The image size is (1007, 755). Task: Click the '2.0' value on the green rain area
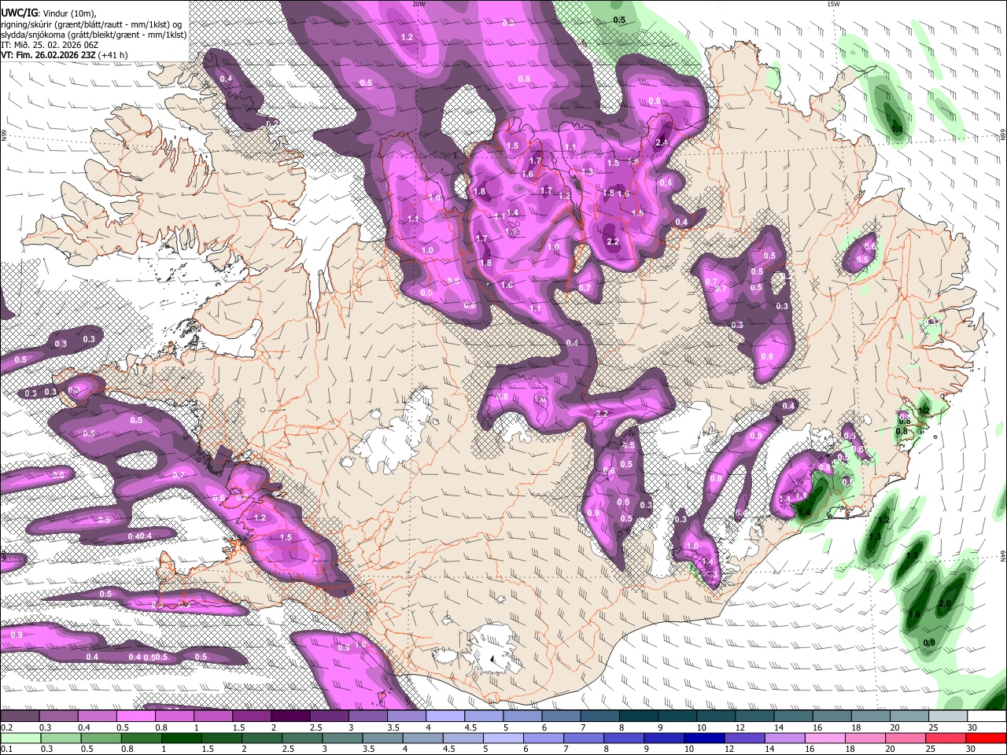[x=945, y=604]
